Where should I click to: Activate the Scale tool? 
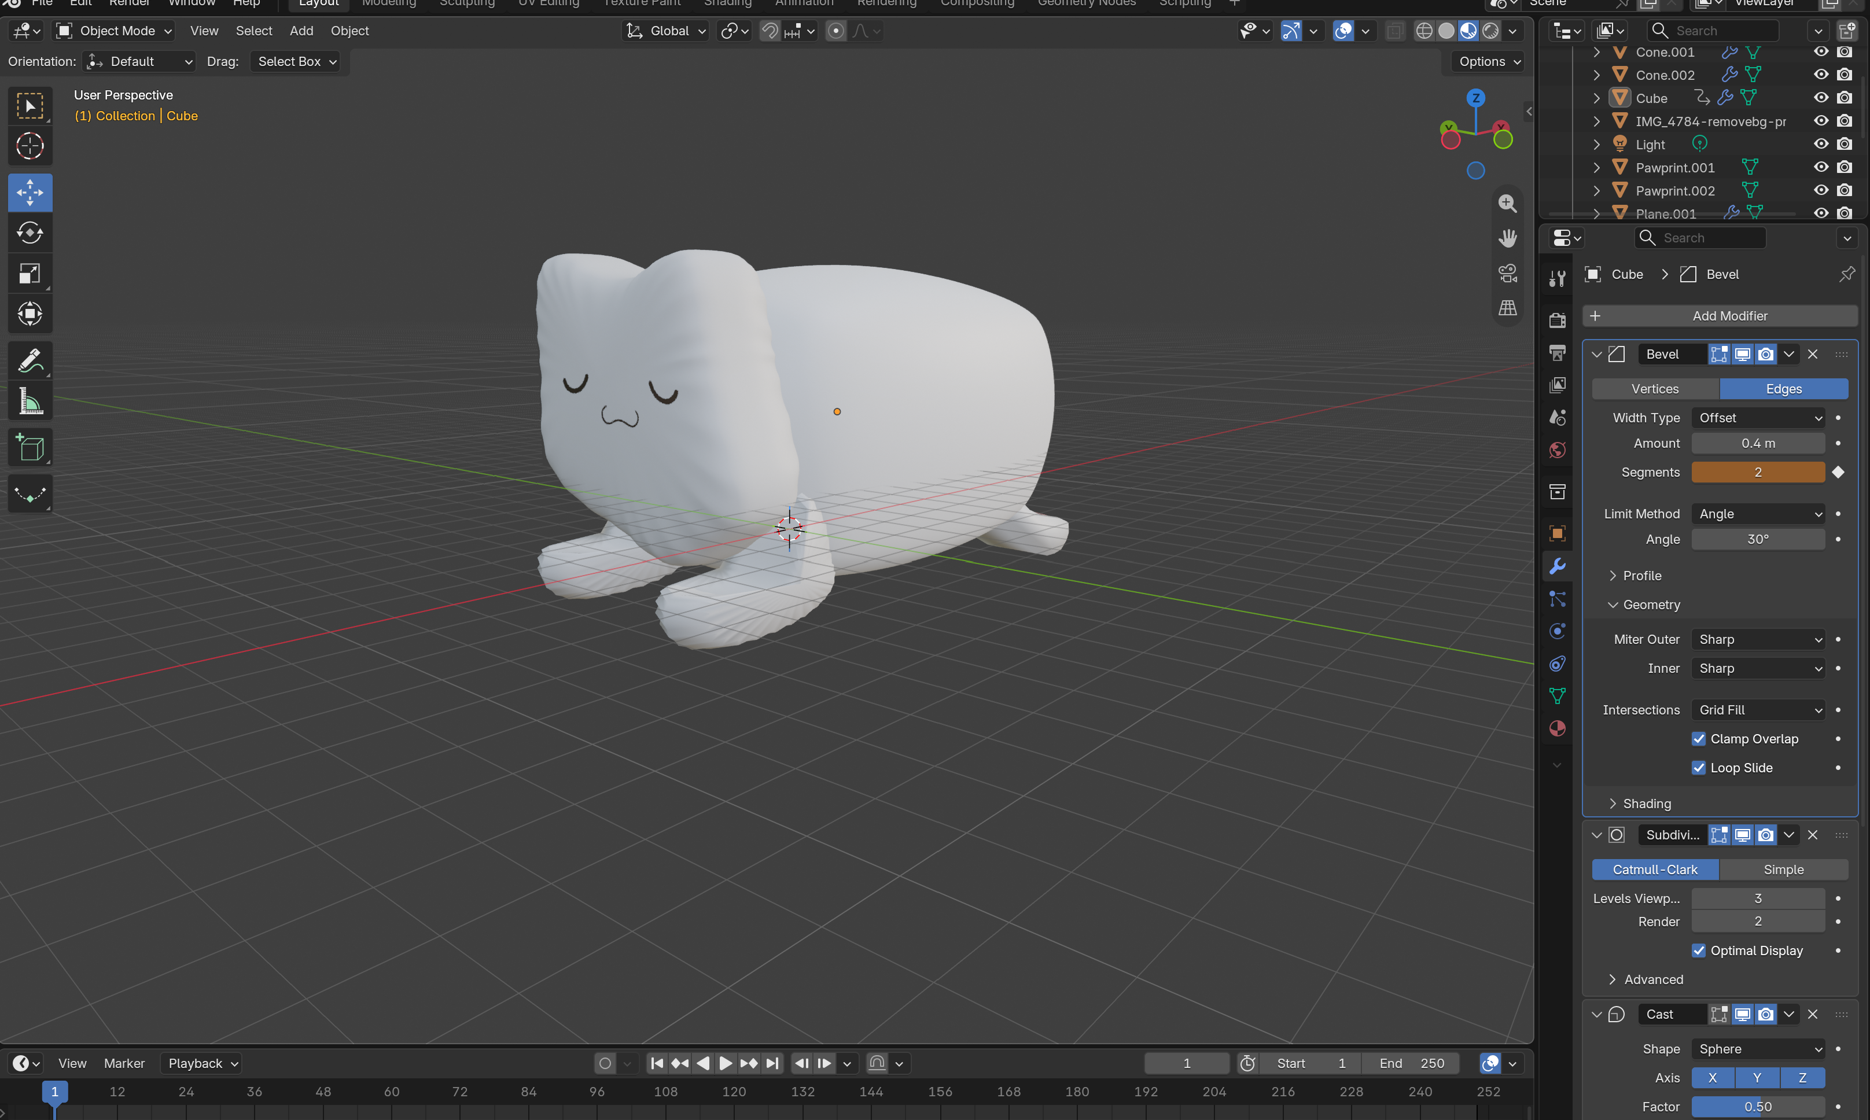click(x=30, y=273)
